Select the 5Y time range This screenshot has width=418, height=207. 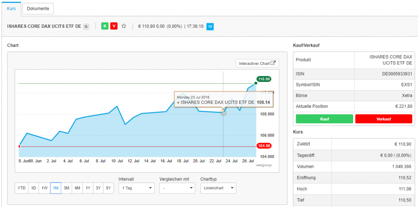[108, 188]
